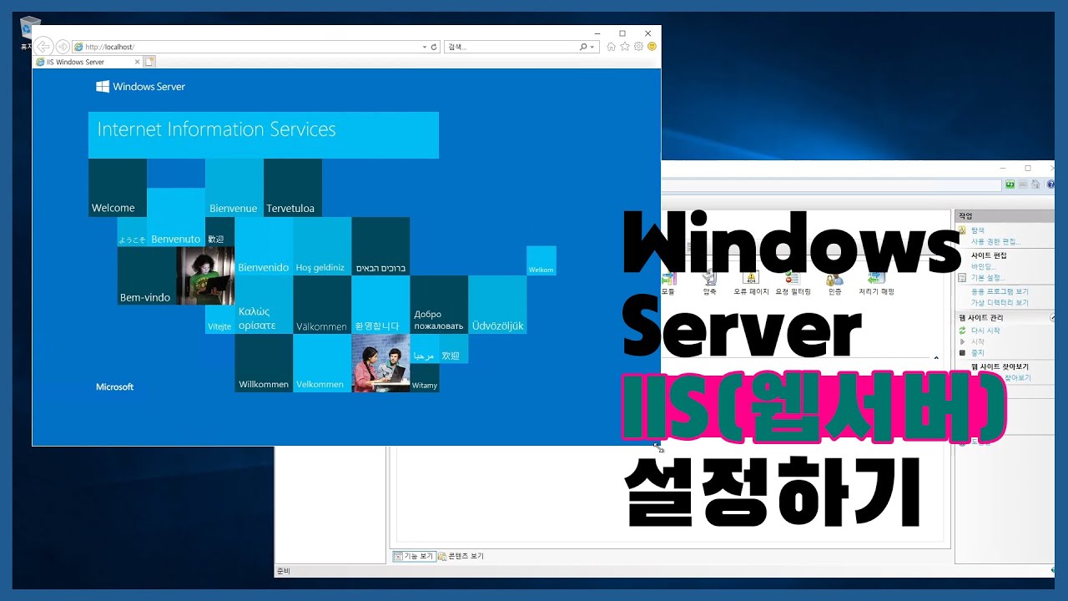Switch to 기능 보기 features view tab
The height and width of the screenshot is (601, 1068).
(415, 556)
